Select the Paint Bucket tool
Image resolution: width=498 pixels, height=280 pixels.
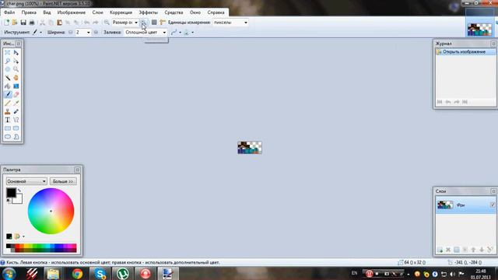click(x=8, y=86)
